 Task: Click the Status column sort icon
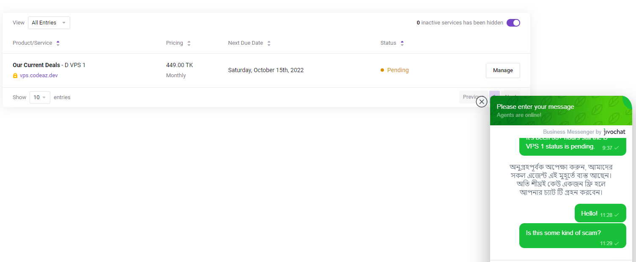pyautogui.click(x=402, y=43)
